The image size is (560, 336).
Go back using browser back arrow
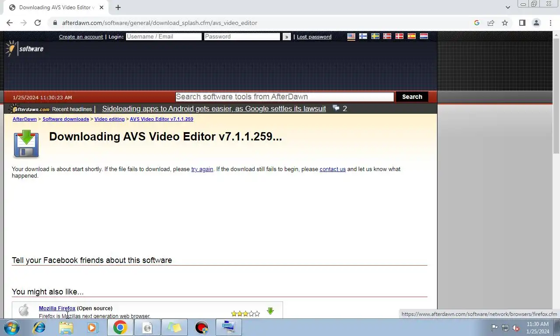10,23
